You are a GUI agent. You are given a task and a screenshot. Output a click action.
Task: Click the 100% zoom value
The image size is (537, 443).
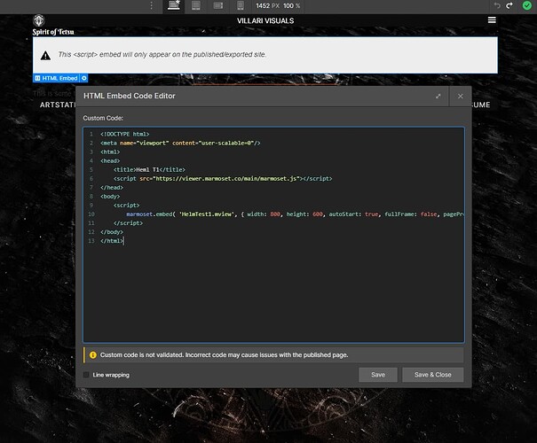point(292,5)
